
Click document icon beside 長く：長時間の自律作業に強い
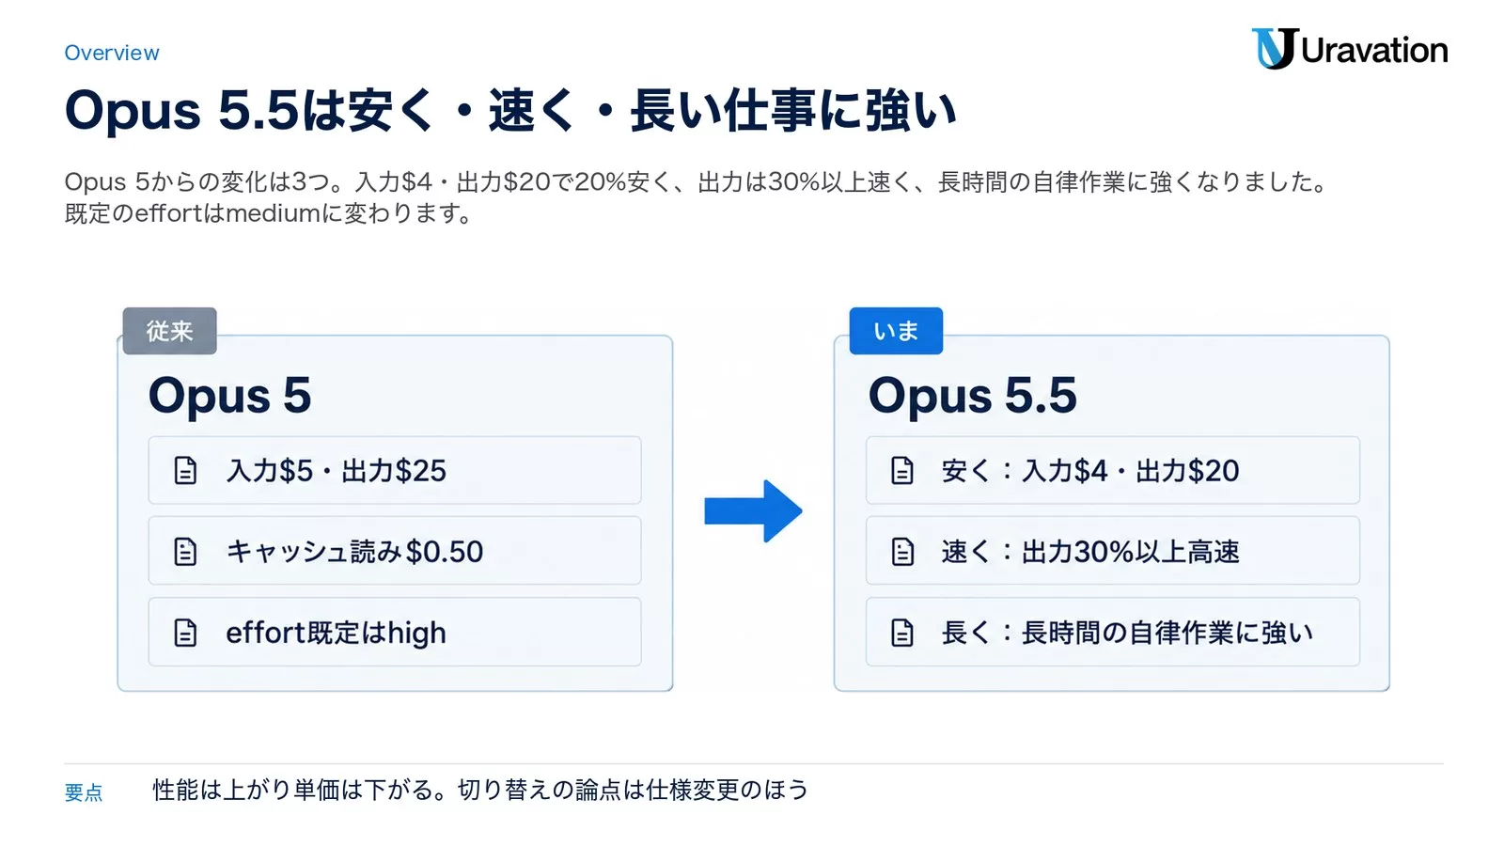[x=902, y=633]
